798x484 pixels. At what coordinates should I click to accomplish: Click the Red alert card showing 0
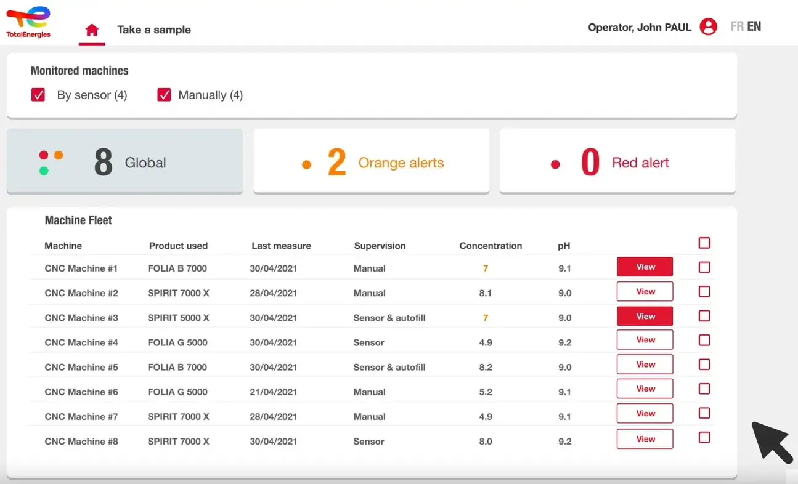(x=617, y=161)
